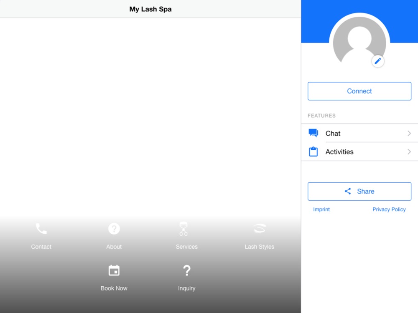Viewport: 418px width, 313px height.
Task: Open the Lash Styles eye icon
Action: coord(260,228)
